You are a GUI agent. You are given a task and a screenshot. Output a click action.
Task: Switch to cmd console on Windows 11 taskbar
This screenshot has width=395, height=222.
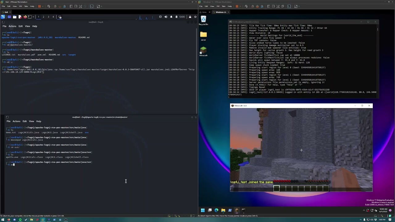point(243,210)
